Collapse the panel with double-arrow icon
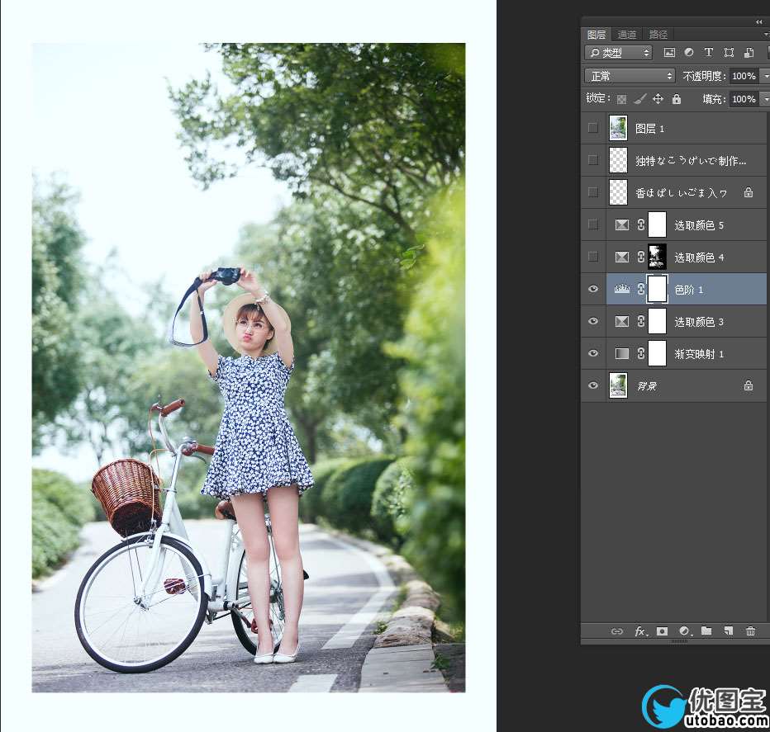 click(x=759, y=21)
